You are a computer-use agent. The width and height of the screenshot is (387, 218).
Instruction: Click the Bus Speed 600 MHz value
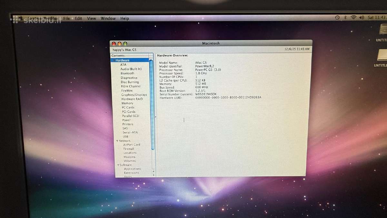[202, 87]
